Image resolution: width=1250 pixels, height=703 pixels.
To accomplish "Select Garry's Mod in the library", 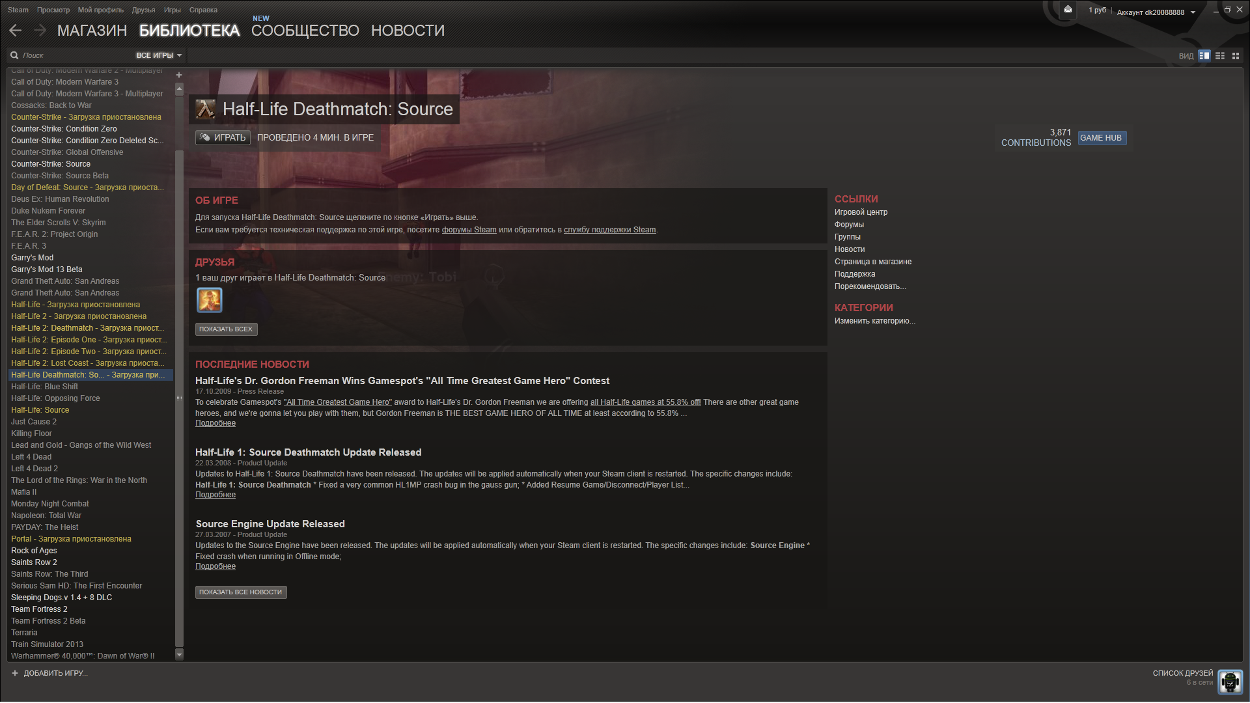I will (x=90, y=258).
